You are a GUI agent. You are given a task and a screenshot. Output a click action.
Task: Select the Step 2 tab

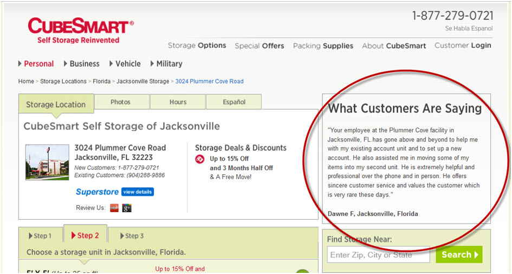click(x=85, y=235)
